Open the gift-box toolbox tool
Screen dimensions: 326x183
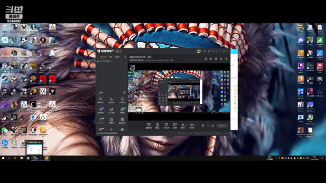[111, 120]
